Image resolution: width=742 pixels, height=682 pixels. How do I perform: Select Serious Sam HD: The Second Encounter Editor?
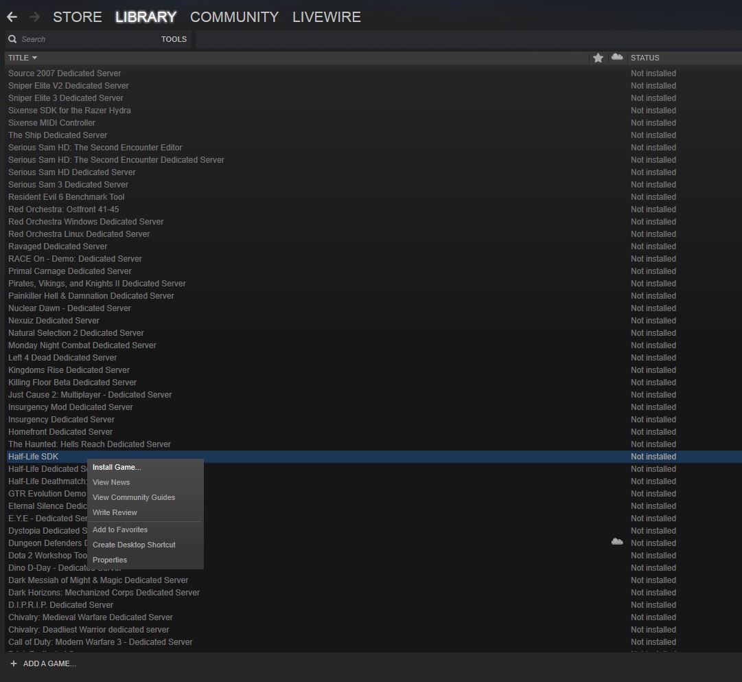[x=373, y=147]
